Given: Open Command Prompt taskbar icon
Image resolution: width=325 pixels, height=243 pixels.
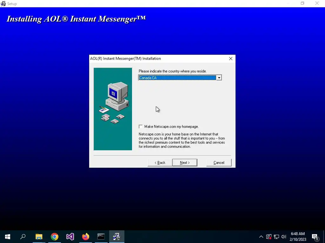Looking at the screenshot, I should point(101,237).
